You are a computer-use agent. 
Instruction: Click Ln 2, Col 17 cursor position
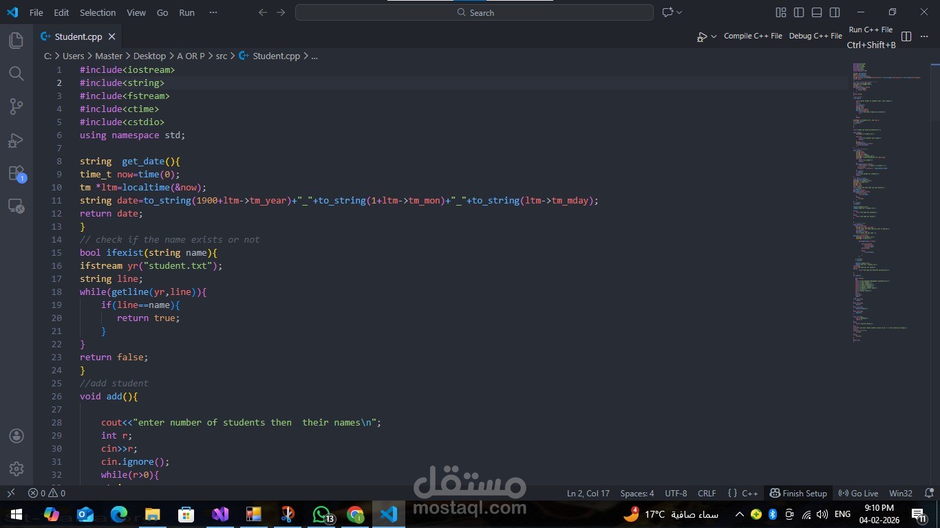coord(588,493)
